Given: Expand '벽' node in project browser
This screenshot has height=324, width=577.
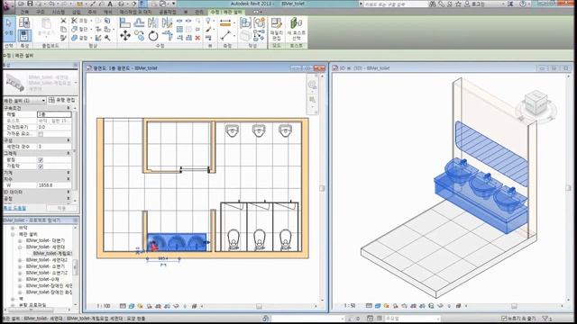Looking at the screenshot, I should pos(14,299).
